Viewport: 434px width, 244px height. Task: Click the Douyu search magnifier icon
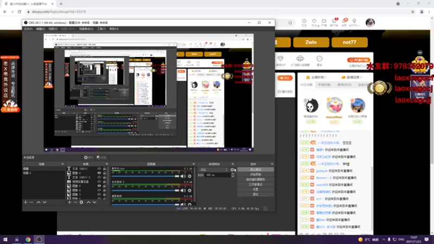pyautogui.click(x=290, y=23)
